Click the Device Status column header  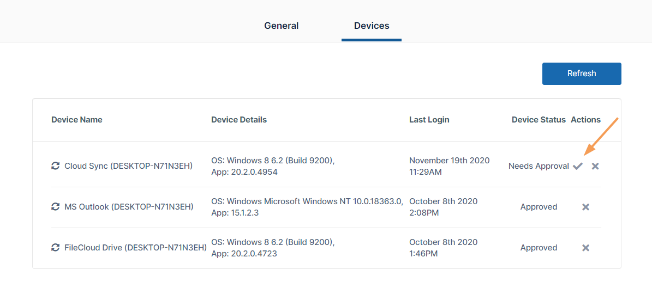[x=539, y=120]
